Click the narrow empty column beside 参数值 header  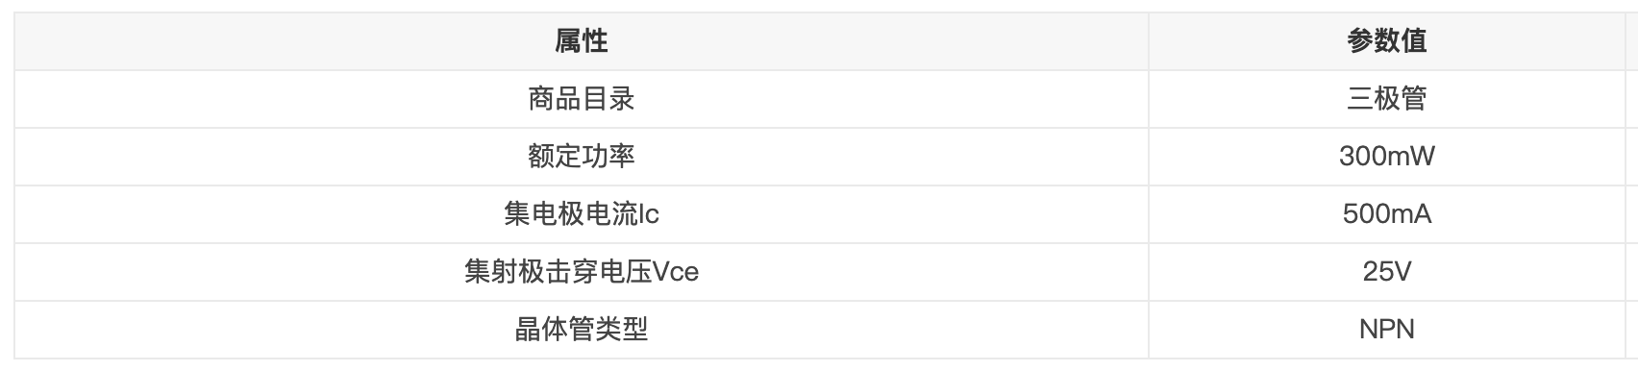coord(1631,41)
